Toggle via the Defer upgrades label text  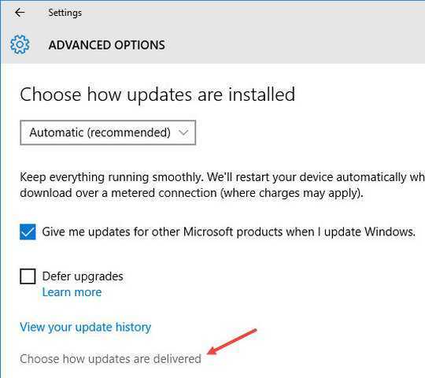83,276
